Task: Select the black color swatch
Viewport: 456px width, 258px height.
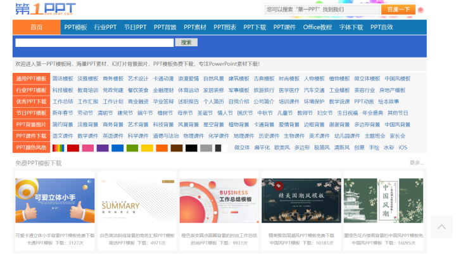Action: 191,148
